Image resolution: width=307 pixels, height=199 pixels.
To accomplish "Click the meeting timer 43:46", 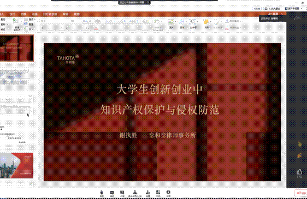I will tap(257, 9).
